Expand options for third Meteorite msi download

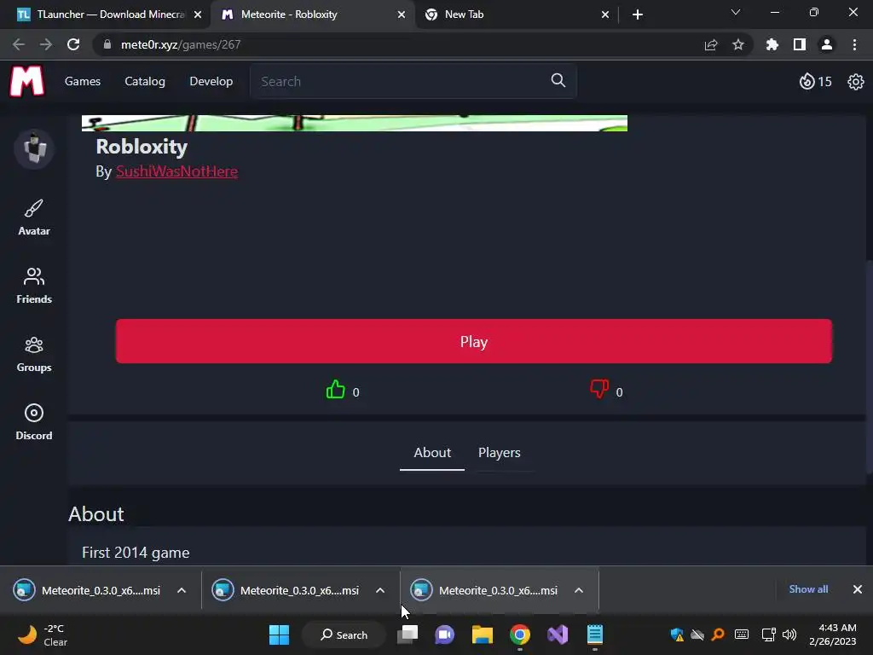579,590
